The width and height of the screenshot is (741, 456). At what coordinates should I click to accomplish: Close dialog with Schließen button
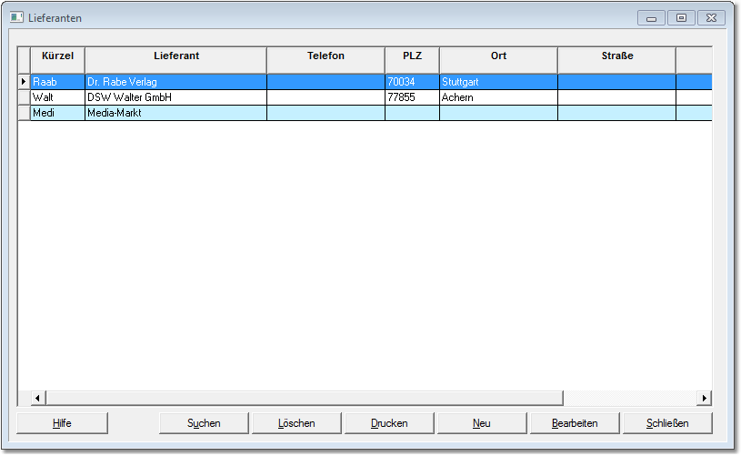point(667,423)
